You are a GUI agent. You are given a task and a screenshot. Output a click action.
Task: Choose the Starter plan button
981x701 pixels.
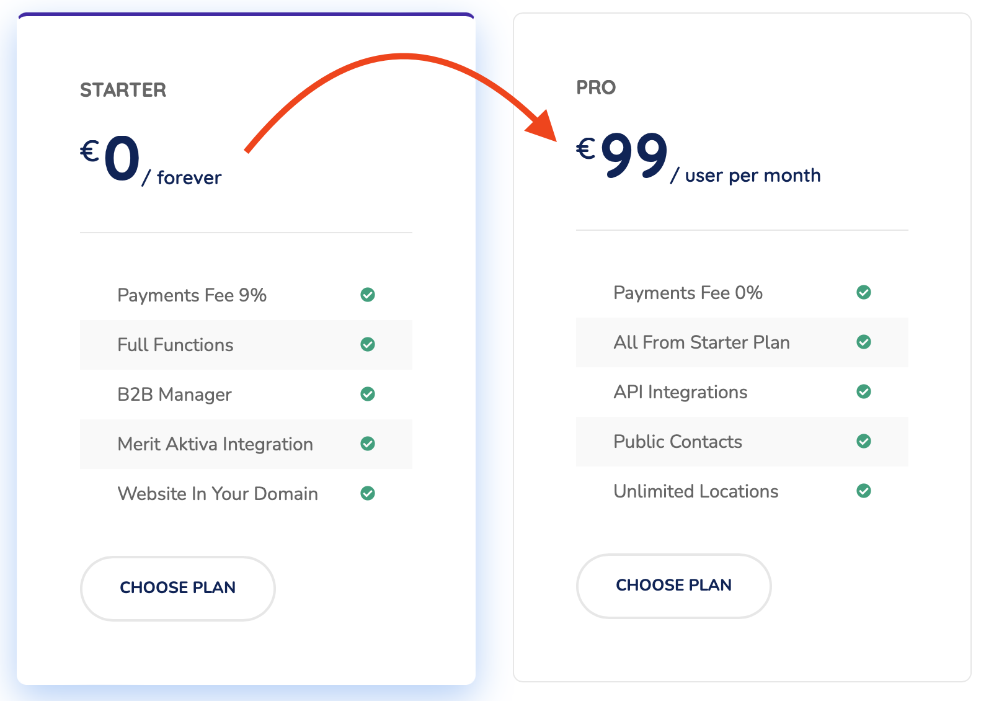coord(177,587)
